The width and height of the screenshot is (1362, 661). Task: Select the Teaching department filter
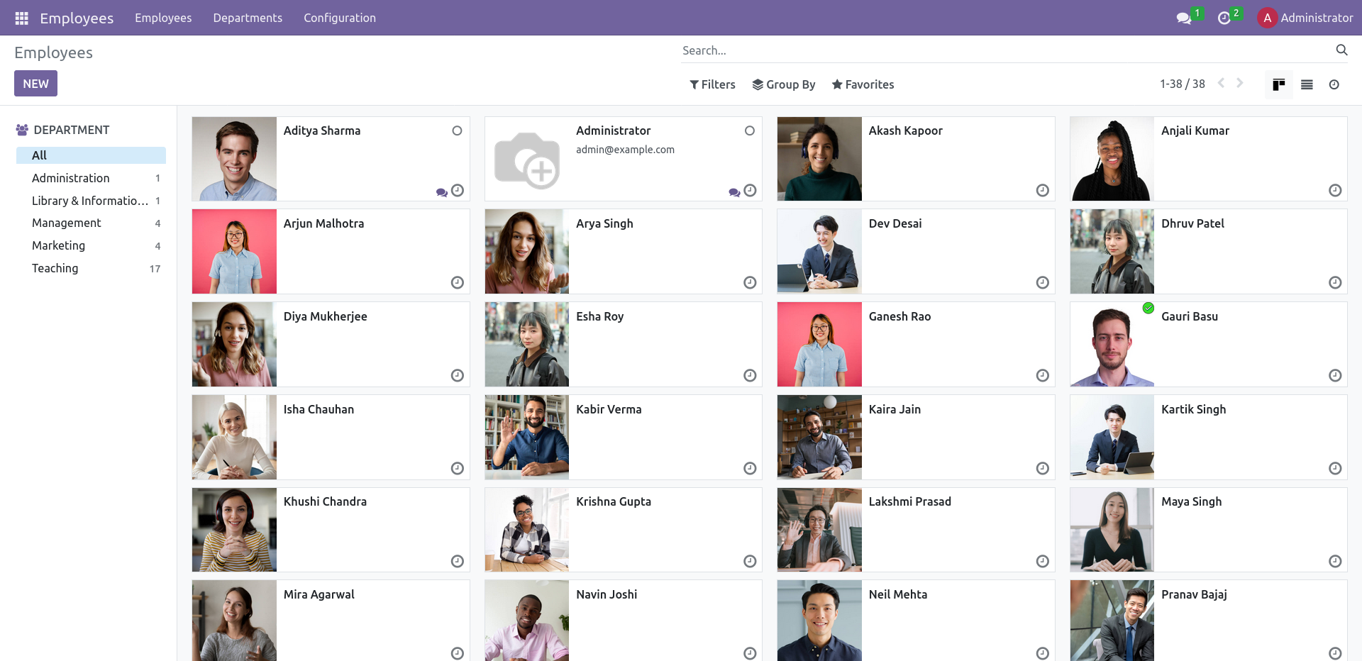pyautogui.click(x=55, y=268)
